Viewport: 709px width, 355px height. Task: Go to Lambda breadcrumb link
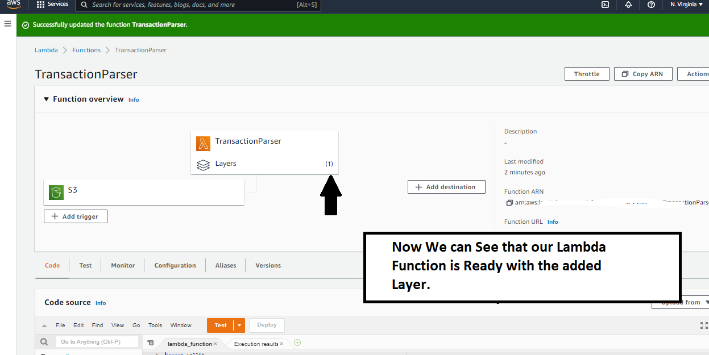point(46,50)
